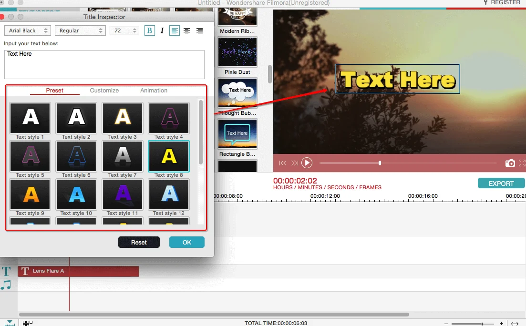
Task: Click the preview playback progress slider
Action: (408, 163)
